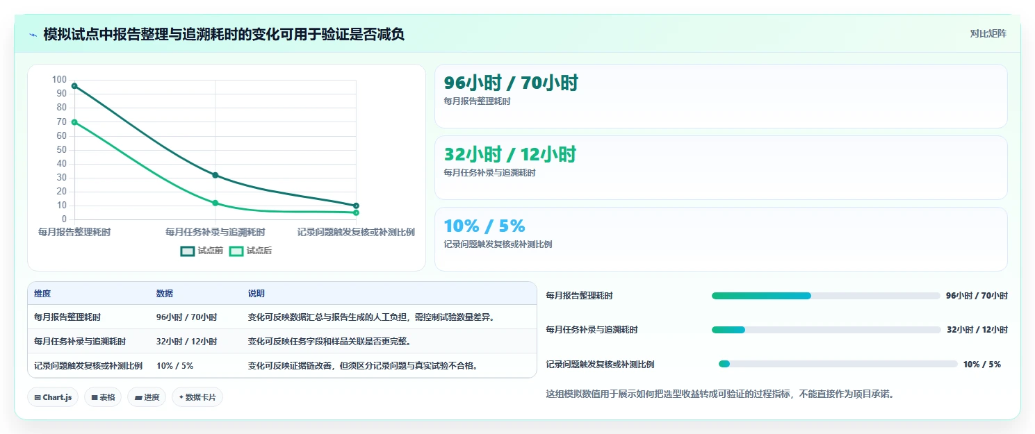The height and width of the screenshot is (434, 1035).
Task: Click the panel title 模拟试点中报告整理与追溯耗时
Action: (224, 34)
